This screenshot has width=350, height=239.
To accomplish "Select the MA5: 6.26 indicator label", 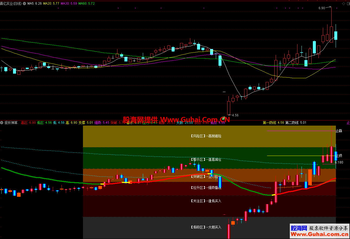I will 35,4.
